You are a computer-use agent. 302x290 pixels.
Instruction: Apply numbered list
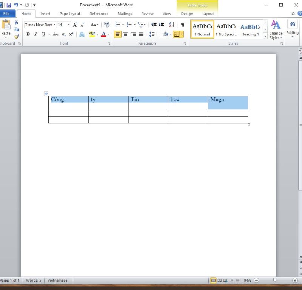pyautogui.click(x=129, y=25)
